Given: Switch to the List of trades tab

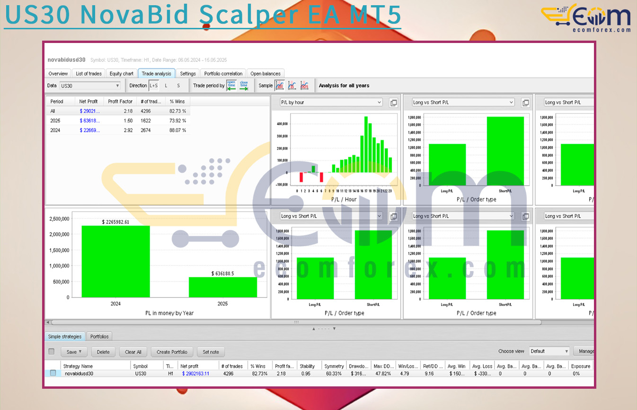Looking at the screenshot, I should click(x=88, y=74).
